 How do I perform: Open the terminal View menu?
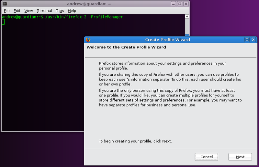28,11
